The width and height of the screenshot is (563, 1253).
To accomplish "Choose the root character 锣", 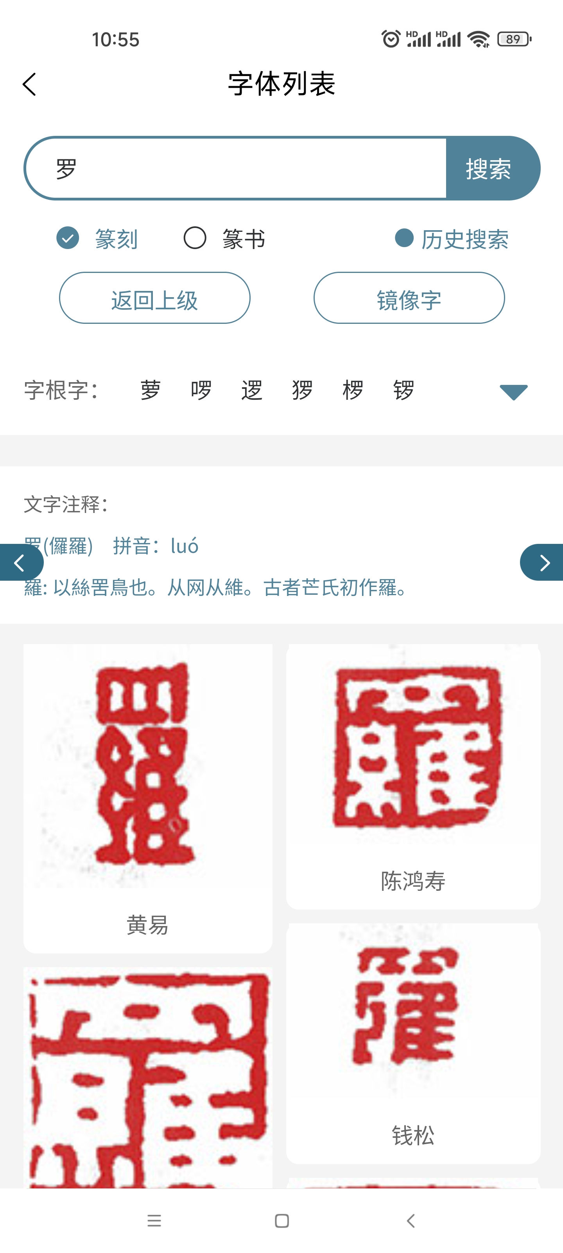I will pos(403,390).
